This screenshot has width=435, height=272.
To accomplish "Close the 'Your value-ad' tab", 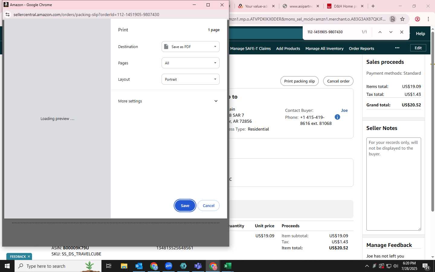I will tap(273, 6).
